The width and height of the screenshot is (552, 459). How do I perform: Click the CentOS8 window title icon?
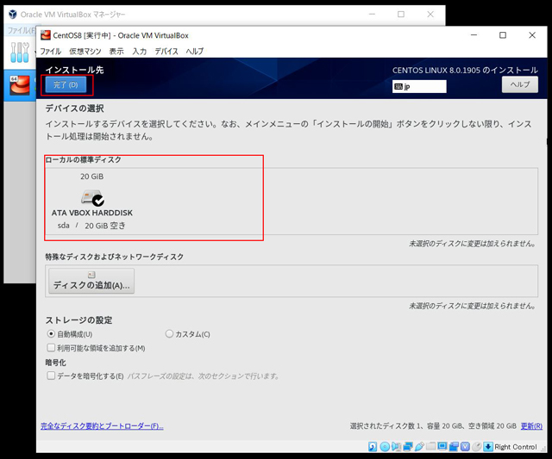46,35
